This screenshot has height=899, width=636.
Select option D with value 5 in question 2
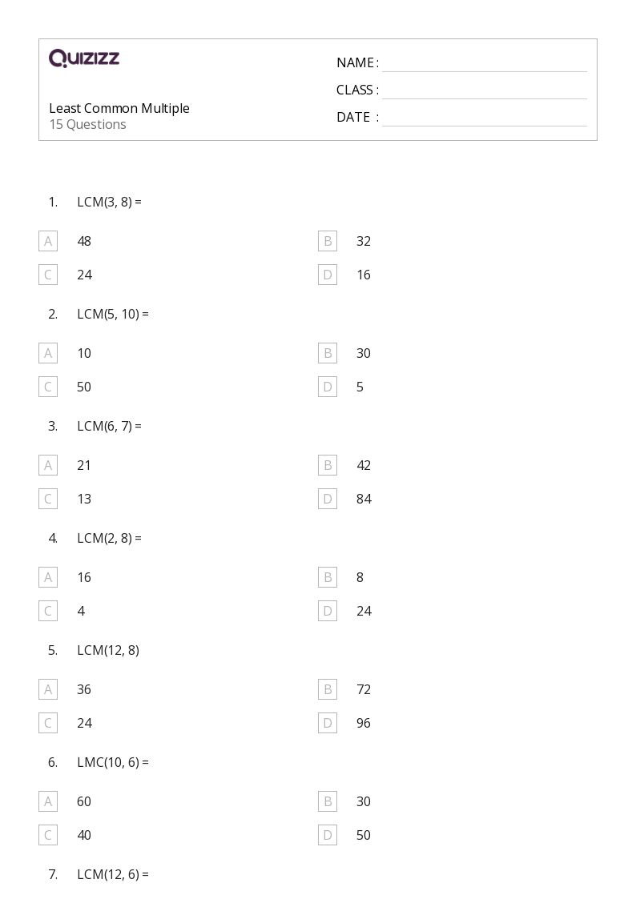coord(328,387)
